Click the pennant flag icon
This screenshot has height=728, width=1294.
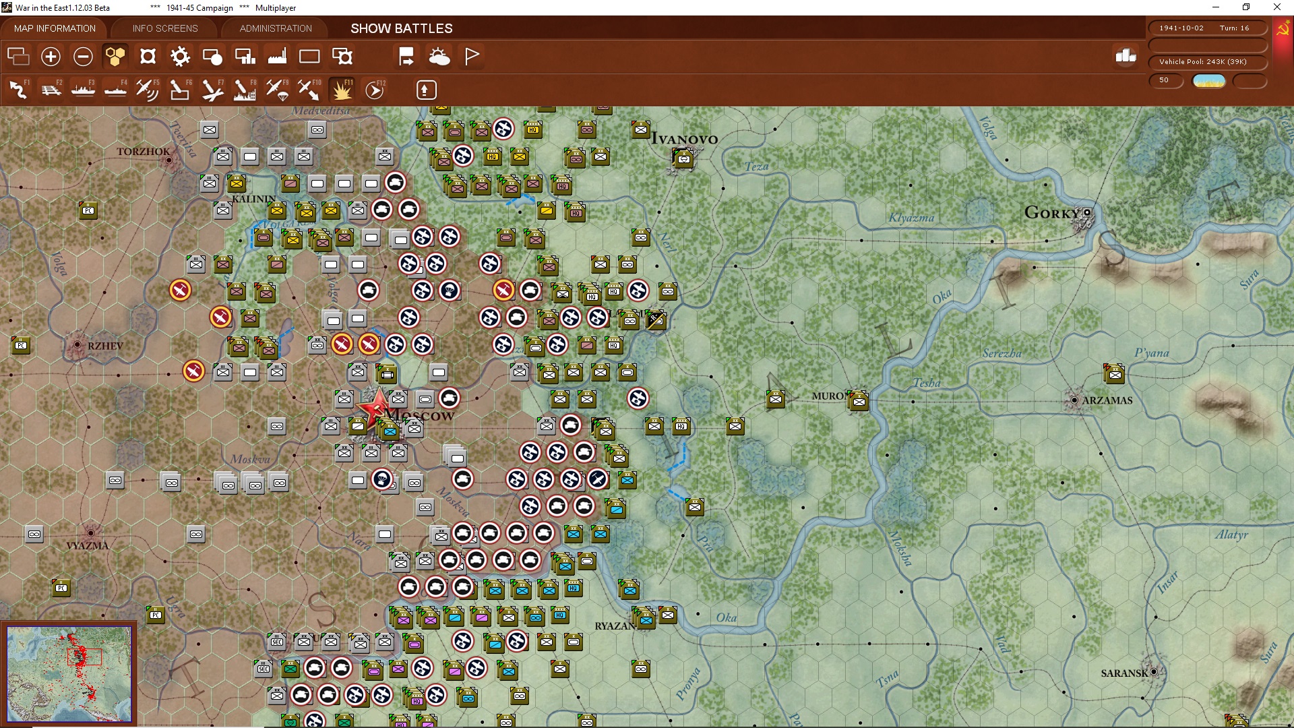tap(472, 57)
